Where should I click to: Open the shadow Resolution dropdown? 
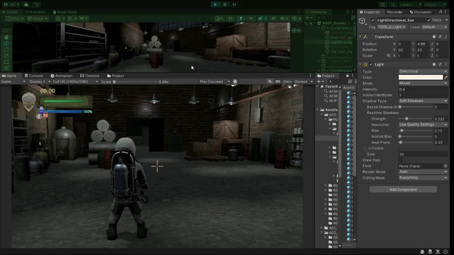[423, 124]
